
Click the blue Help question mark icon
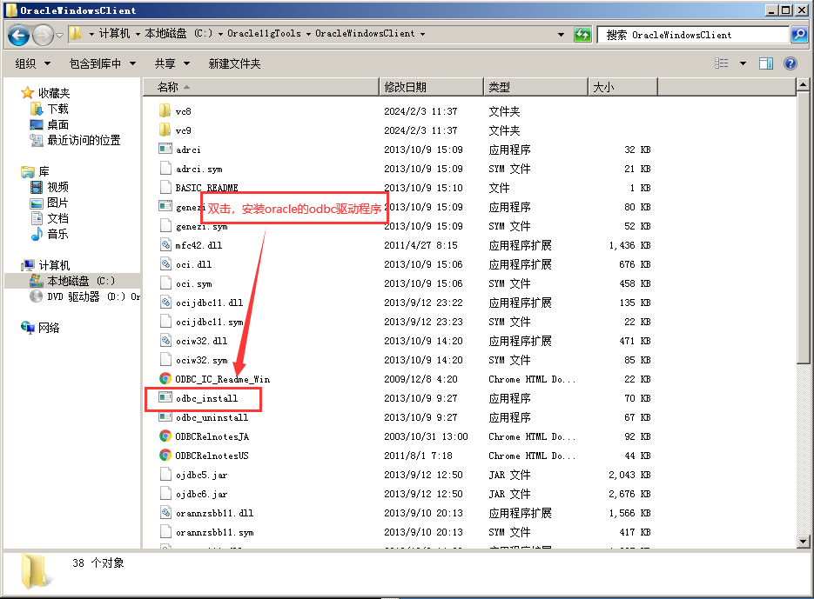point(789,63)
